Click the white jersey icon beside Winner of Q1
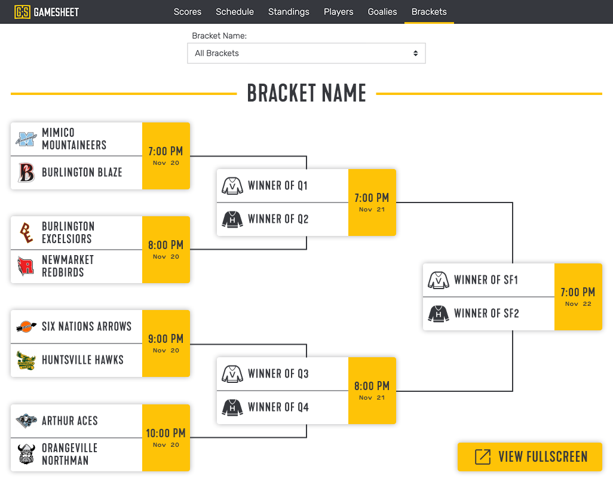613x494 pixels. coord(232,185)
